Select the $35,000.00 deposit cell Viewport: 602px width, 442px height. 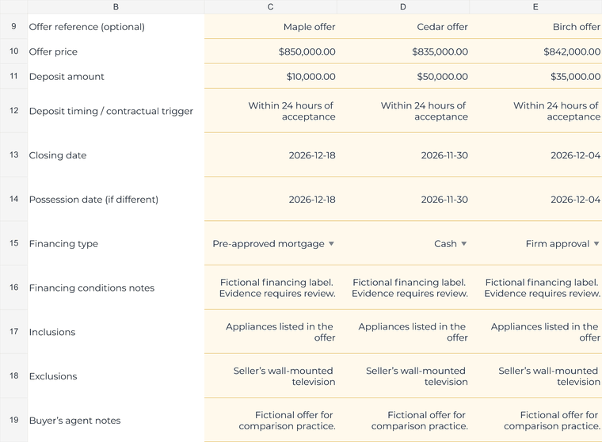coord(535,76)
